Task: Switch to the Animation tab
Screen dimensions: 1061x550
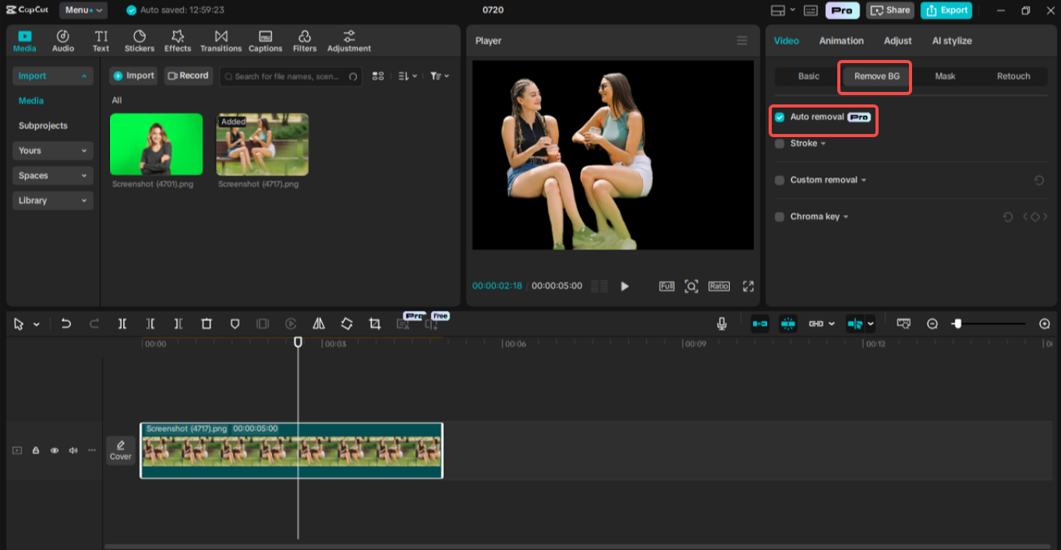Action: click(840, 41)
